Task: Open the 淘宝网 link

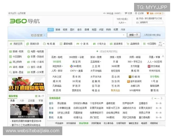Action: tap(76, 62)
